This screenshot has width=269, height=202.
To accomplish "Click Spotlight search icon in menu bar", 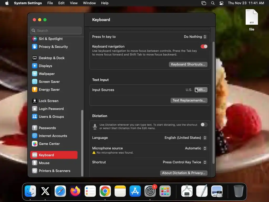I will [x=213, y=3].
